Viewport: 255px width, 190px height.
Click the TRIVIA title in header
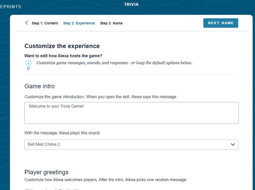[x=131, y=4]
